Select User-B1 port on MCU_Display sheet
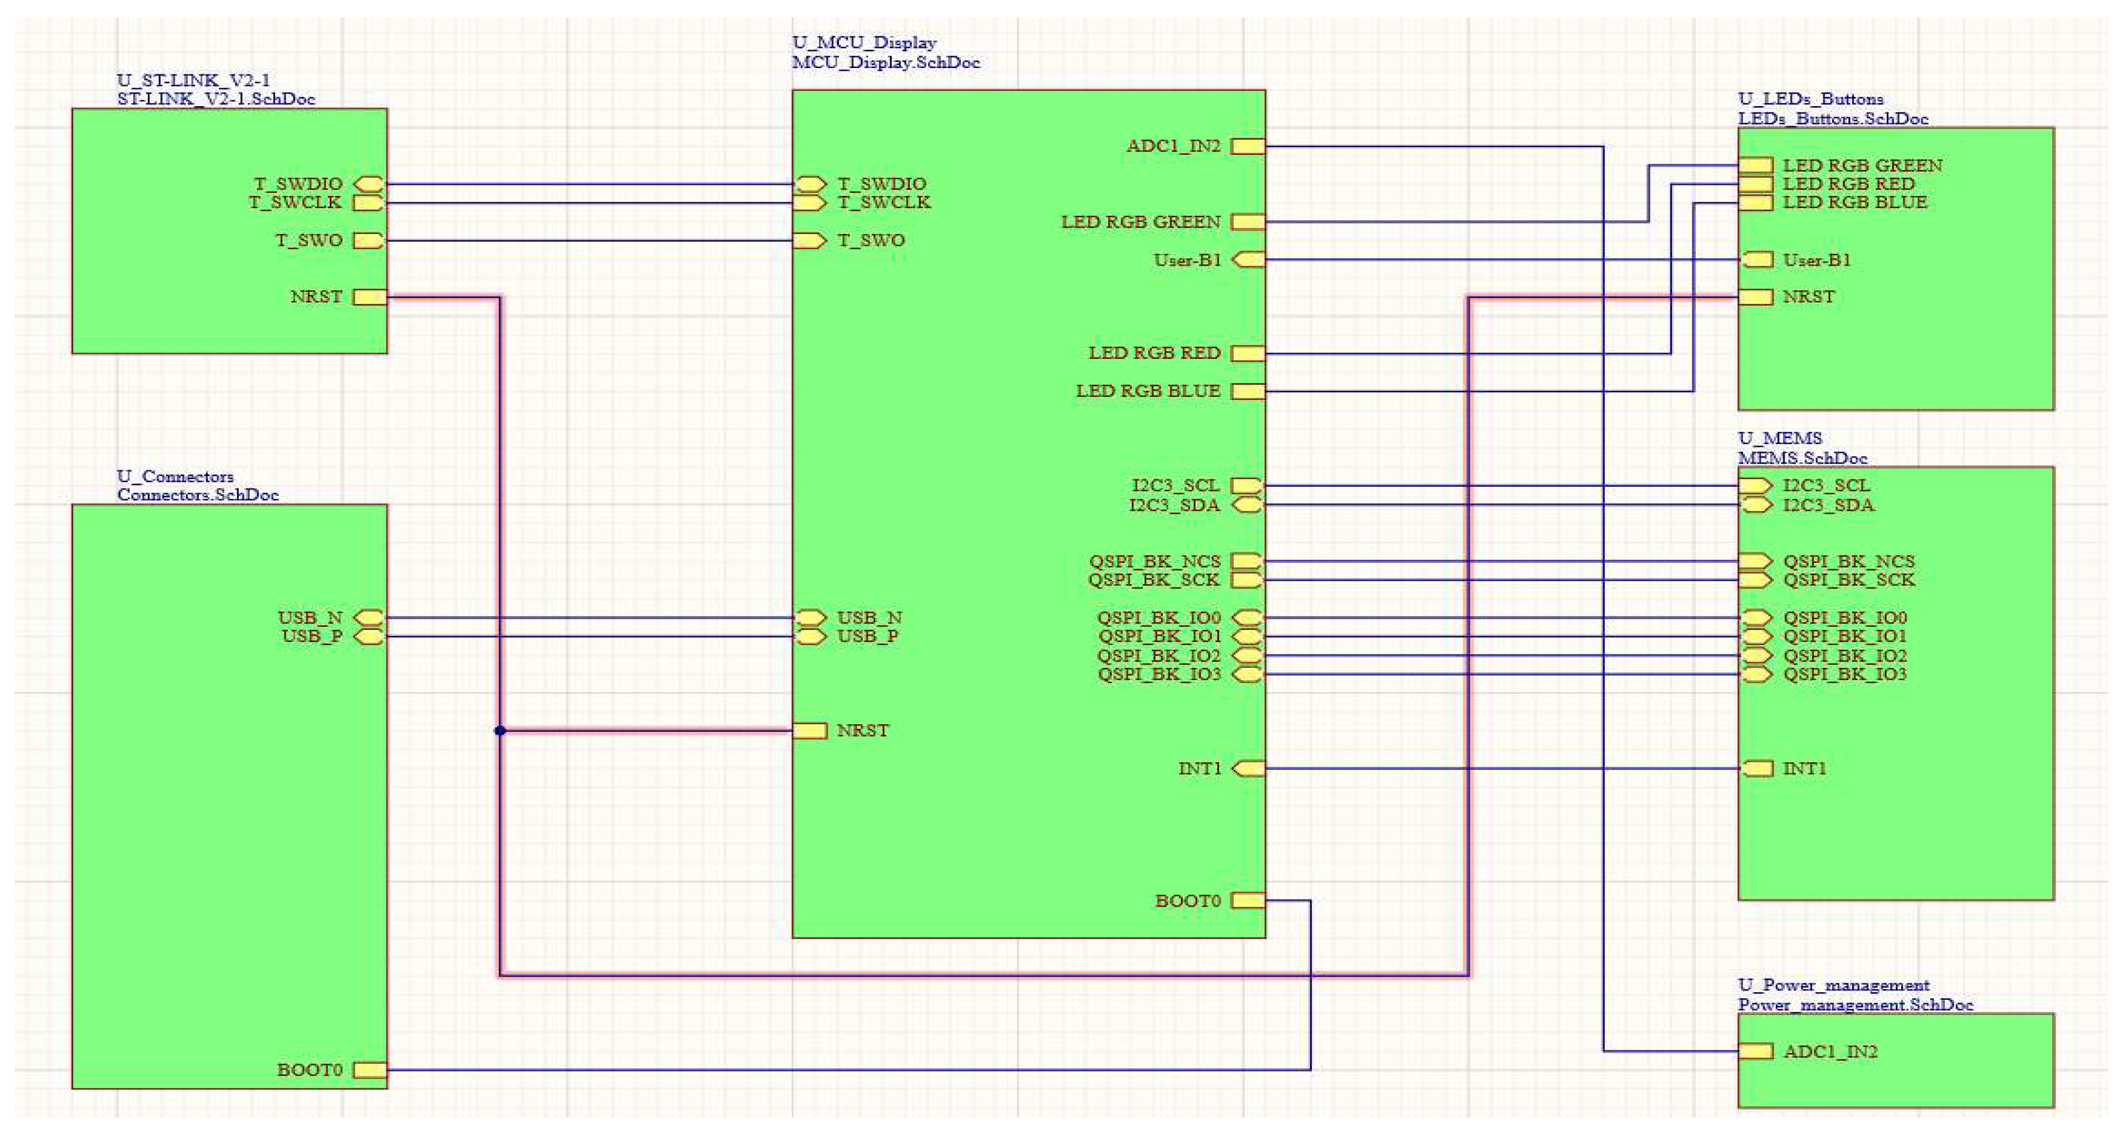Image resolution: width=2126 pixels, height=1144 pixels. pos(1249,260)
